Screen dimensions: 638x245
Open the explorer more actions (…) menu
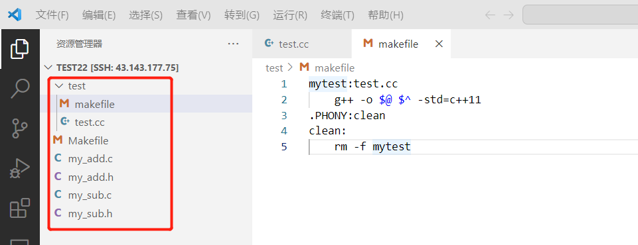click(233, 44)
